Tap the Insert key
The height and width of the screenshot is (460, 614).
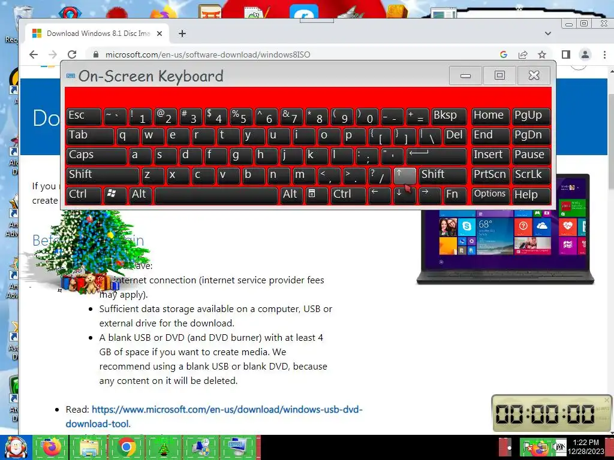pyautogui.click(x=490, y=156)
